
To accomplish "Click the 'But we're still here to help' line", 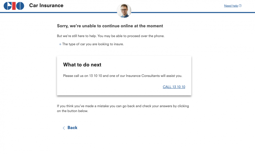I will pyautogui.click(x=110, y=36).
